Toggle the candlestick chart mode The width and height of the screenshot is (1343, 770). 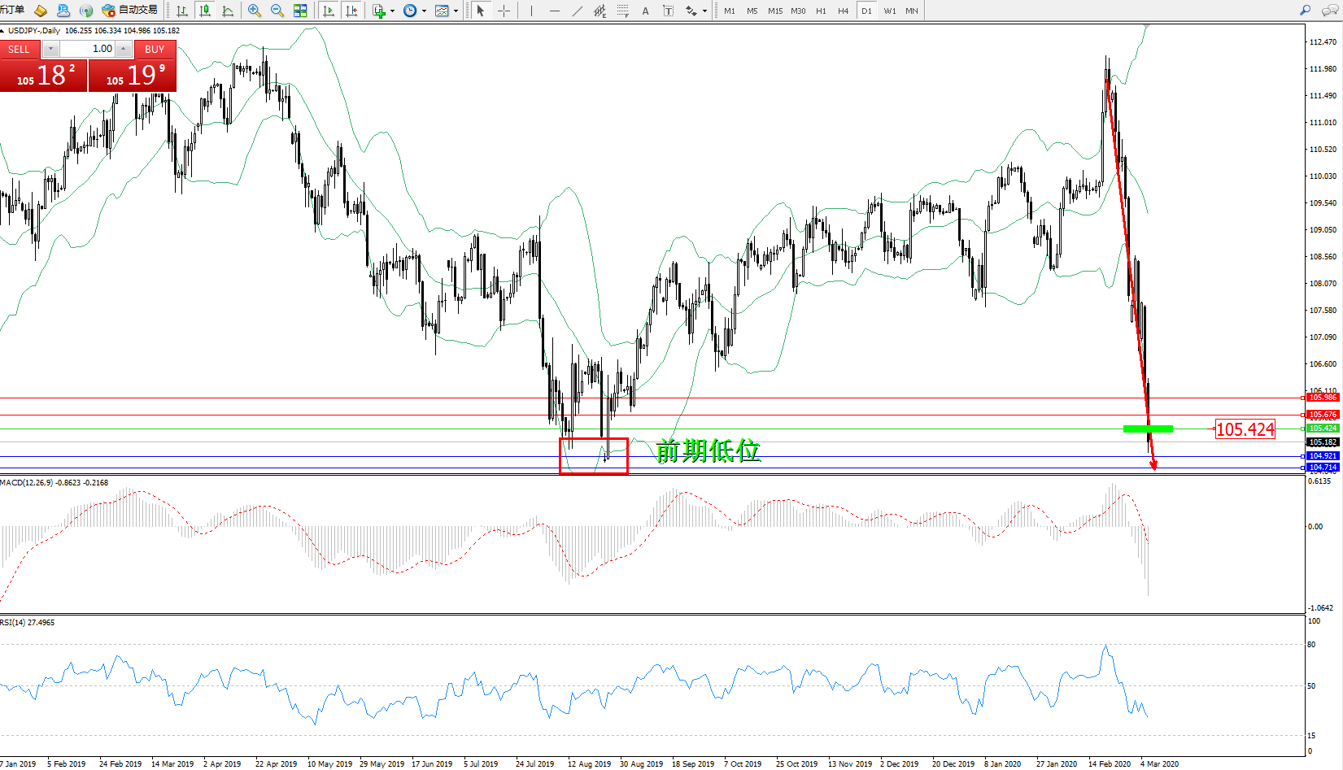pyautogui.click(x=205, y=11)
